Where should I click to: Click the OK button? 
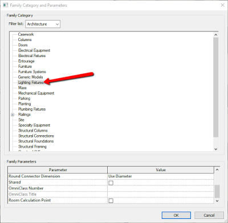pos(176,215)
